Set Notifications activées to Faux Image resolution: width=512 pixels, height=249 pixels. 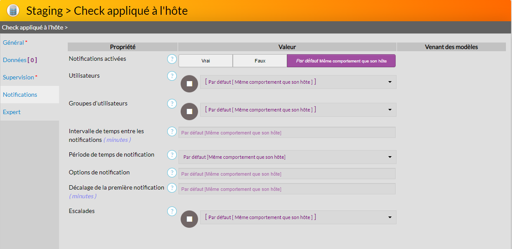(x=260, y=61)
